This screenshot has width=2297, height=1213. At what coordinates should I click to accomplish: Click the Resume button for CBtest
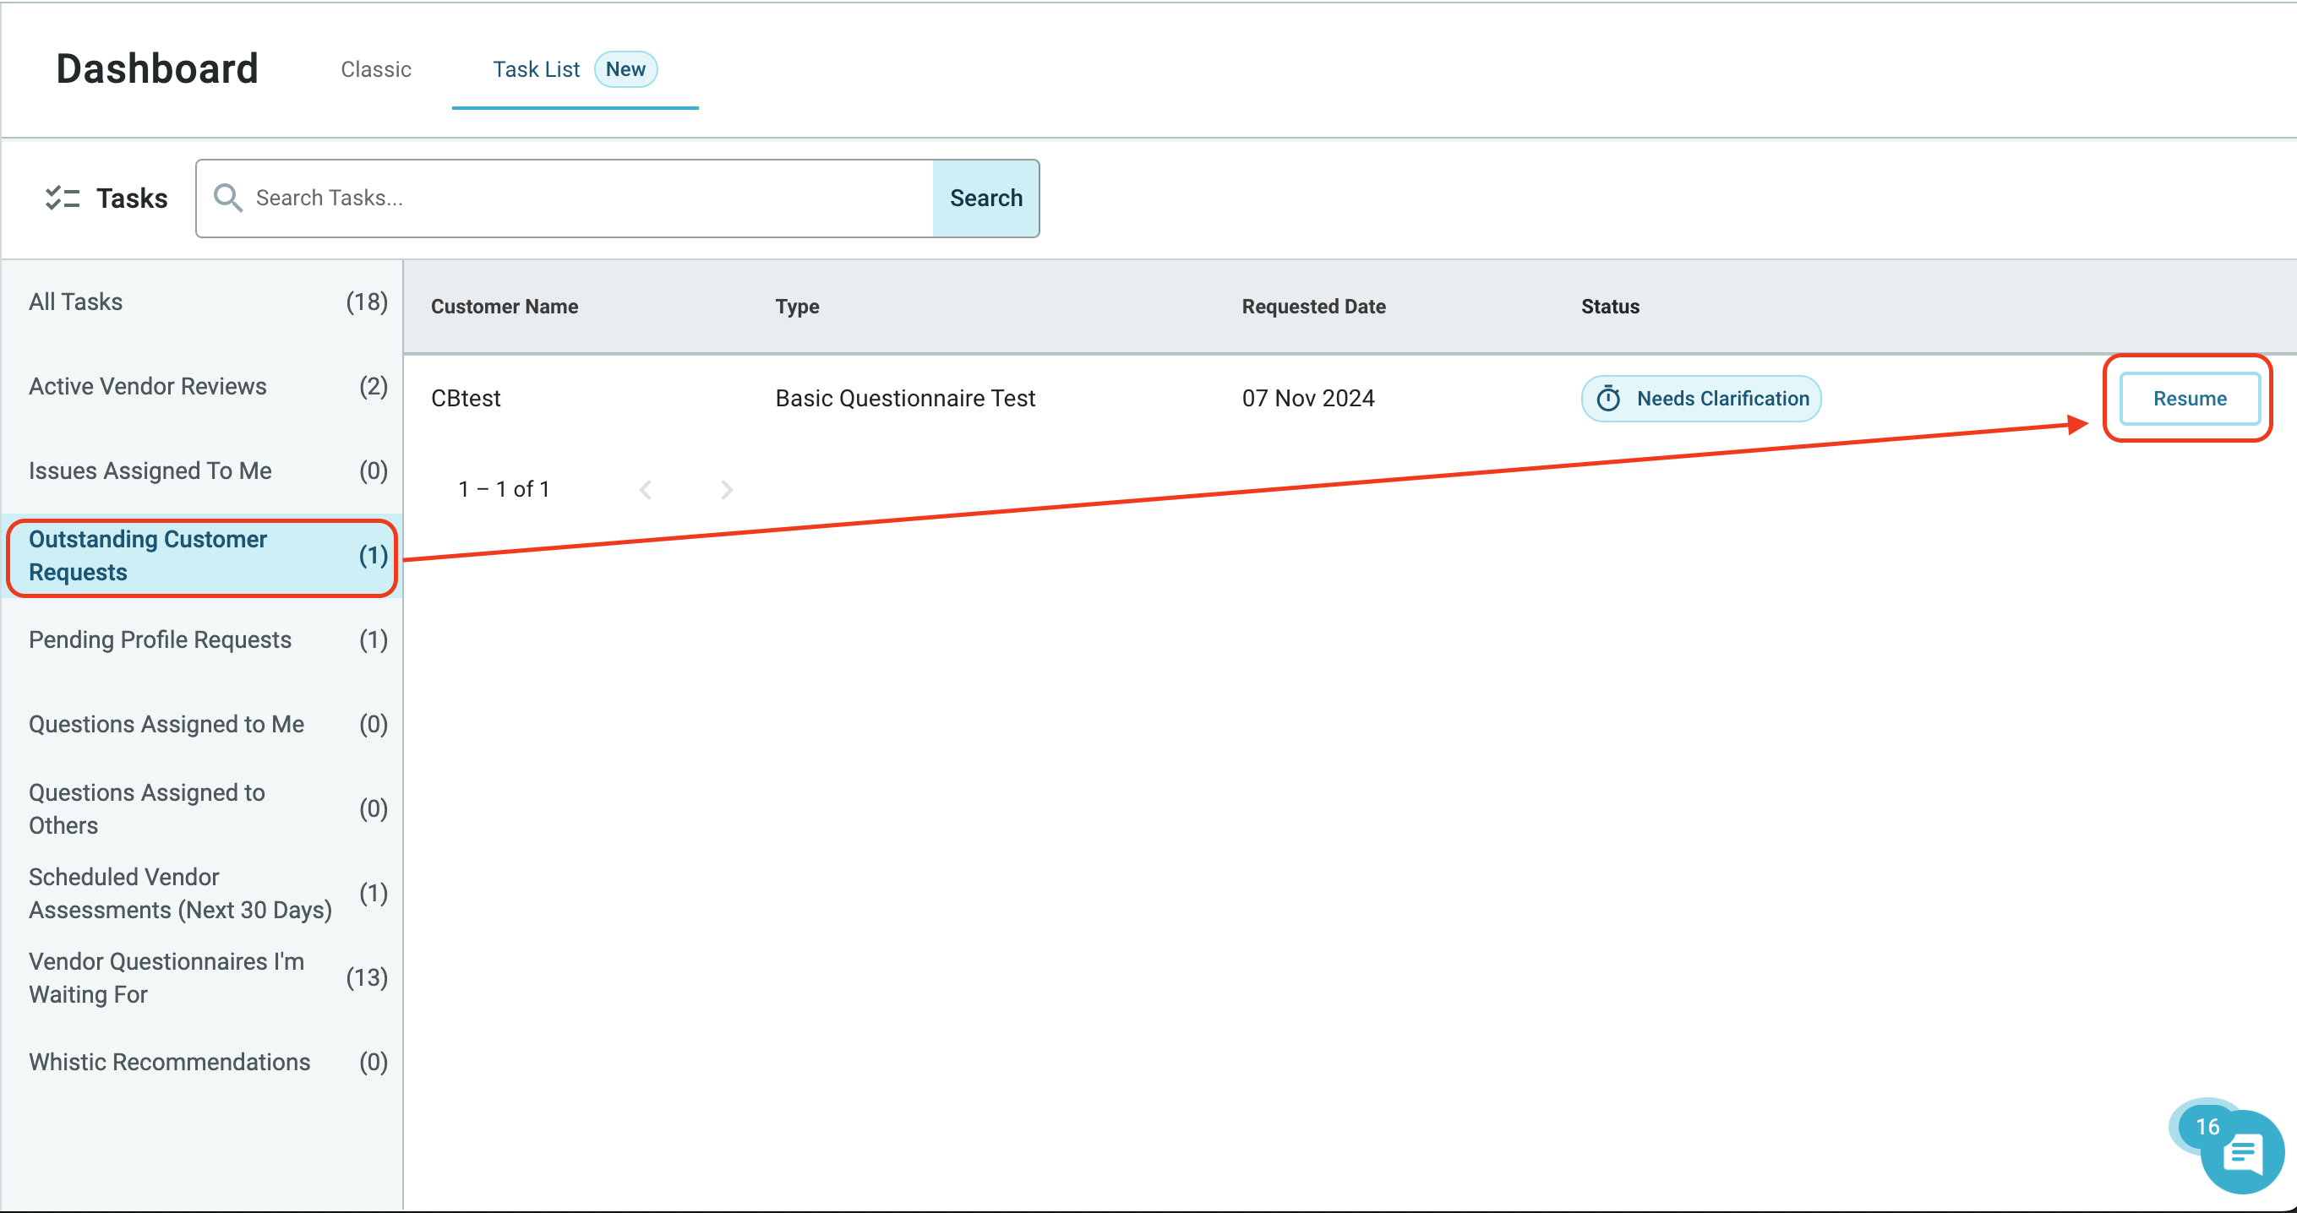[2189, 399]
